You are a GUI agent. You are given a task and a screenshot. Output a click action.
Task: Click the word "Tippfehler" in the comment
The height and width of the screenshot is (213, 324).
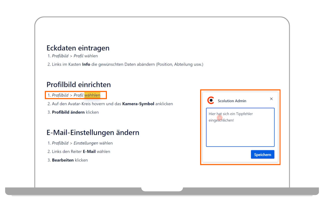(244, 114)
